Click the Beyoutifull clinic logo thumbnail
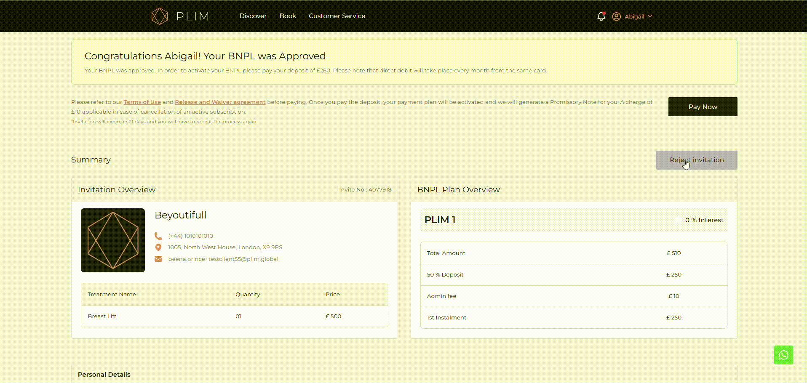 pos(113,240)
